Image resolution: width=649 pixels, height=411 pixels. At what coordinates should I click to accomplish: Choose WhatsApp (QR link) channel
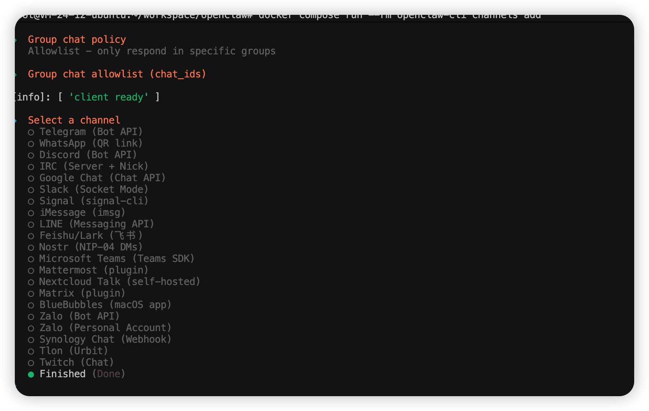coord(91,143)
